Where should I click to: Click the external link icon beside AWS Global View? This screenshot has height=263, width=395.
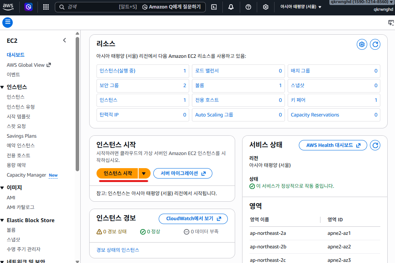point(49,65)
